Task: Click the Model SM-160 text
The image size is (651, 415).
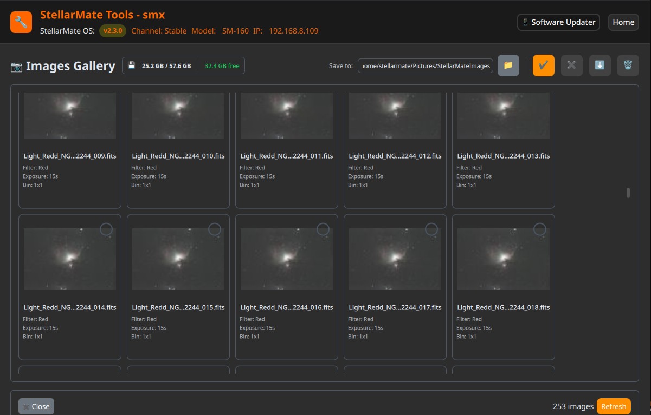Action: click(220, 31)
